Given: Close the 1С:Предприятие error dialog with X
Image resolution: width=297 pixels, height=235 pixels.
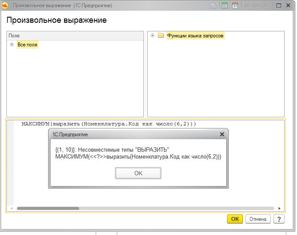Looking at the screenshot, I should coord(222,134).
